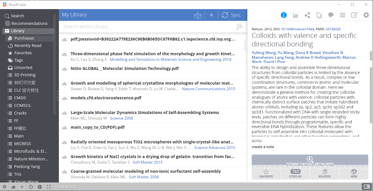The image size is (373, 191).
Task: Open the sort order icon beside library search
Action: pyautogui.click(x=239, y=27)
